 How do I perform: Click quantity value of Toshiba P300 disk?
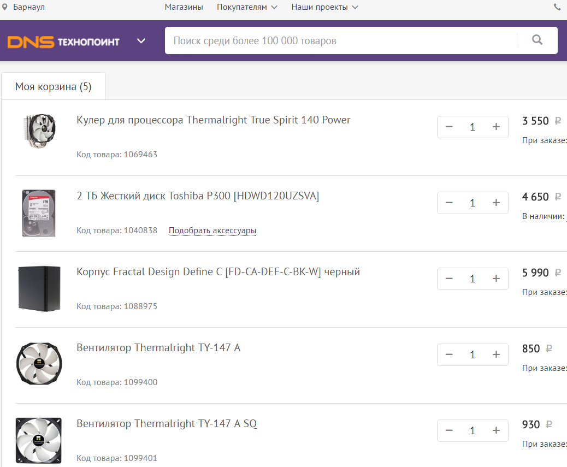pos(472,203)
